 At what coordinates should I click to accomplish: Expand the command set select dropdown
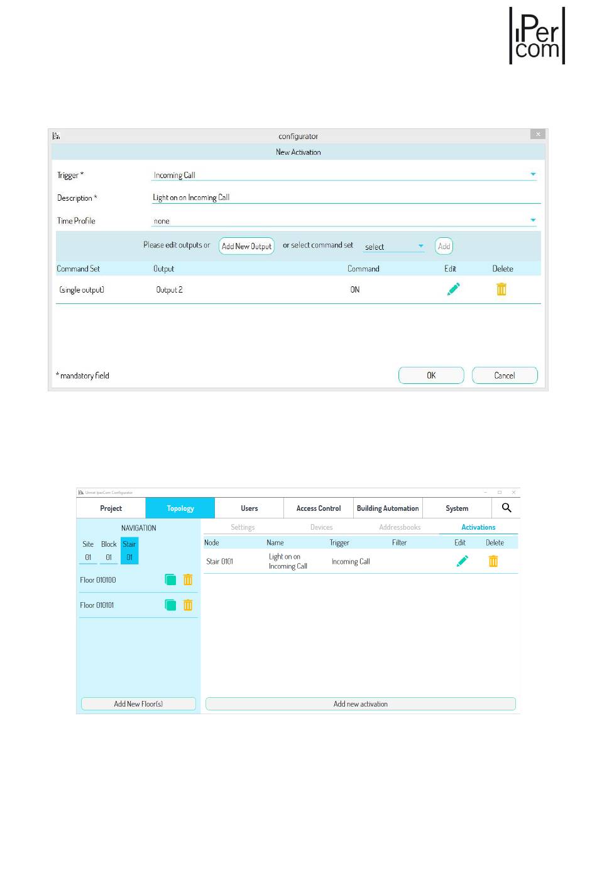tap(394, 247)
